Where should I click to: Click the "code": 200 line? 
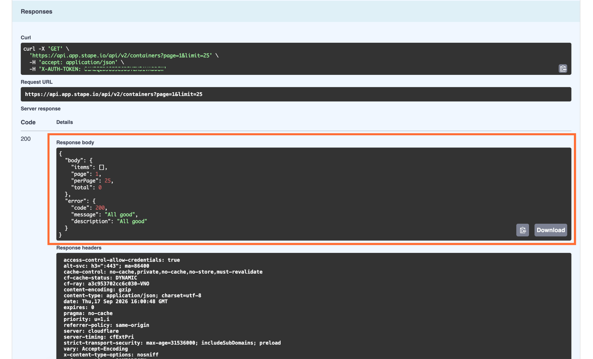[x=89, y=208]
